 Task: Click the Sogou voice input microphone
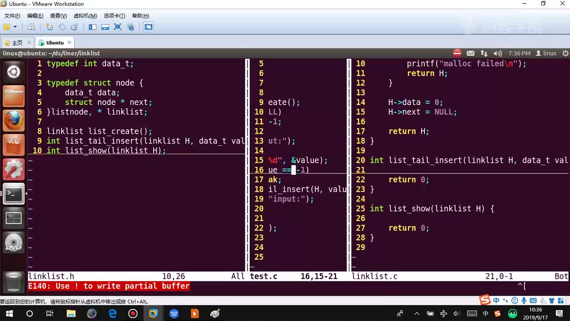(x=524, y=300)
